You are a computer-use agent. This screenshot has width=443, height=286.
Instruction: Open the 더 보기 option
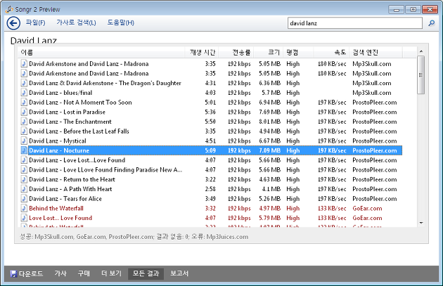point(111,273)
